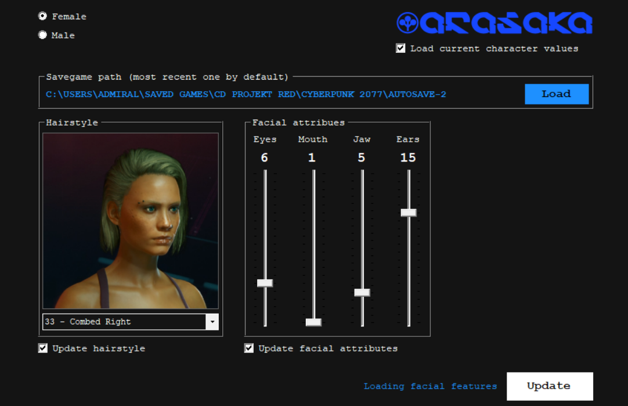Image resolution: width=628 pixels, height=406 pixels.
Task: Click the 33 - Combed Right combo box
Action: (x=124, y=322)
